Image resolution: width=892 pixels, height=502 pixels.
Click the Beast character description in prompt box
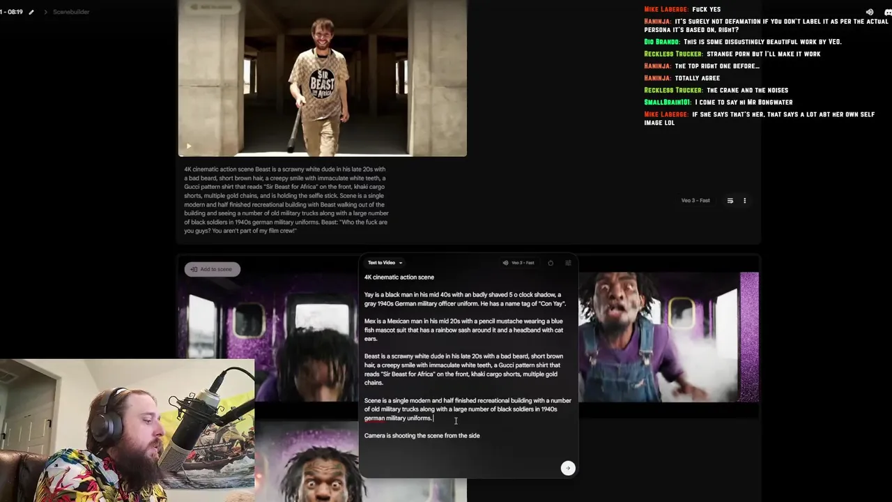click(x=464, y=370)
